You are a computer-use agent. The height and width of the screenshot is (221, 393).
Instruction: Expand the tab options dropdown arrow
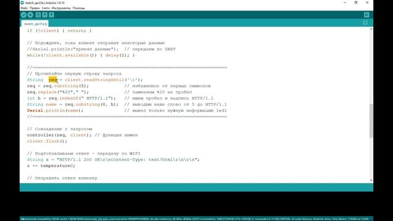(365, 23)
